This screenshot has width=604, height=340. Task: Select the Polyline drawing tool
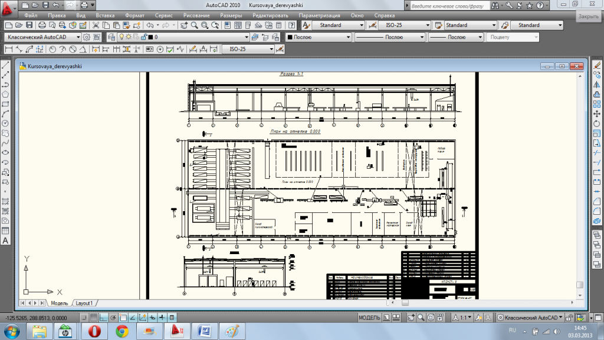pyautogui.click(x=5, y=85)
